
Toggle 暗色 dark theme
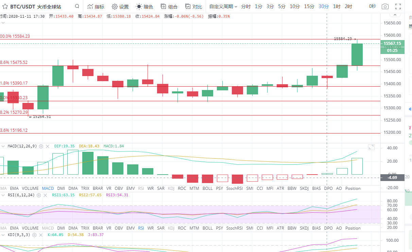point(144,6)
